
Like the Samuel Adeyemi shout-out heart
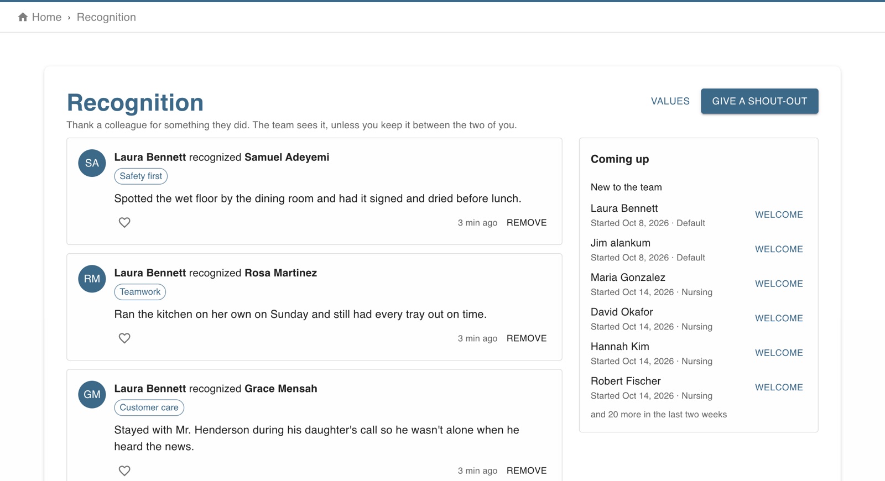pos(124,222)
